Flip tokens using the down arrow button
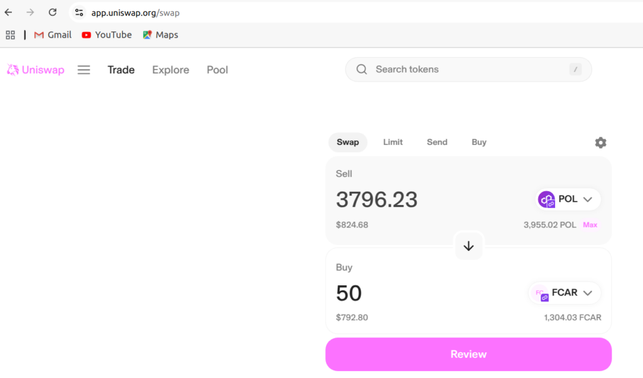 [468, 246]
